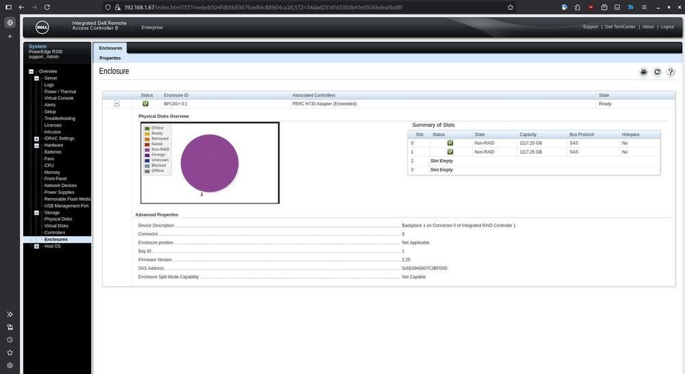
Task: Click the green status check for slot 1
Action: click(450, 151)
